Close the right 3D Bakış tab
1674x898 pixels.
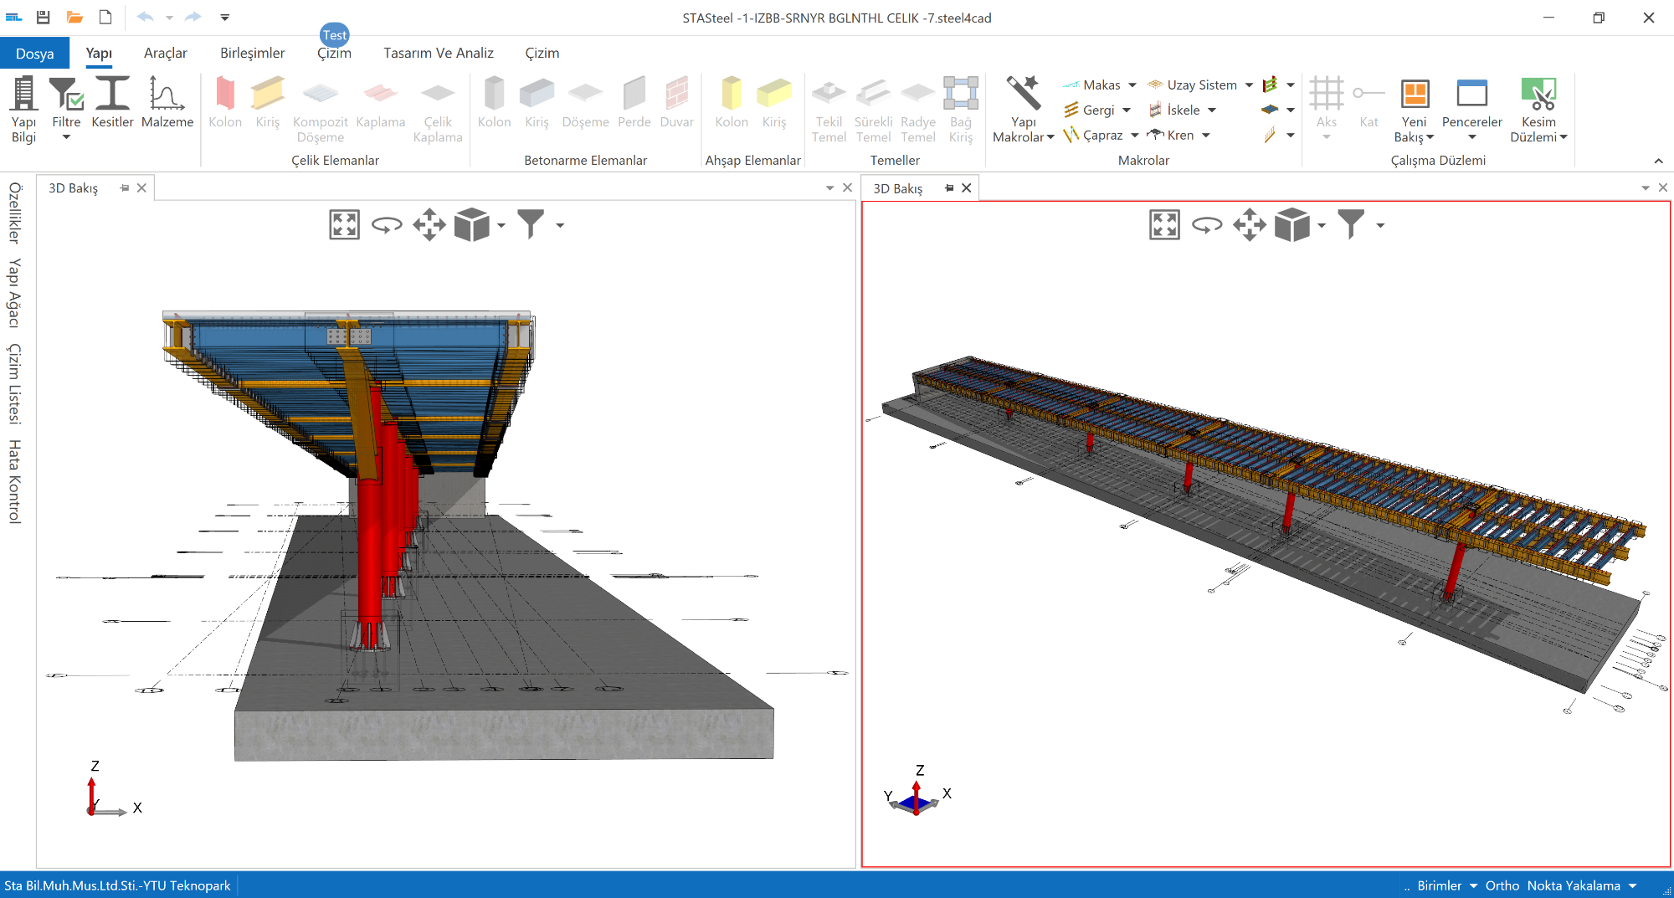pyautogui.click(x=967, y=188)
